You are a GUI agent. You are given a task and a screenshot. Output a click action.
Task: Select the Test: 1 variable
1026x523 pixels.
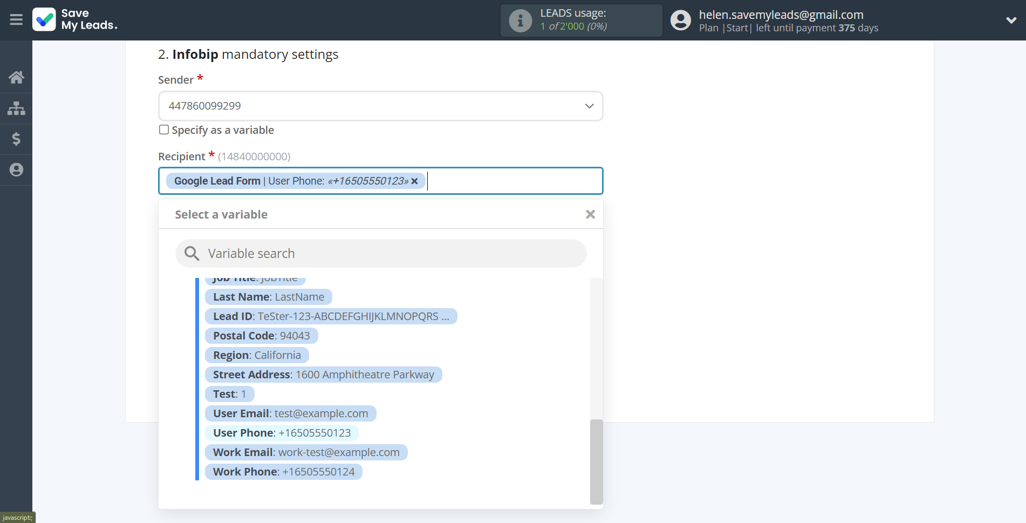coord(229,394)
